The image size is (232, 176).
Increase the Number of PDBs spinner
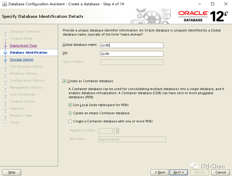(x=117, y=130)
